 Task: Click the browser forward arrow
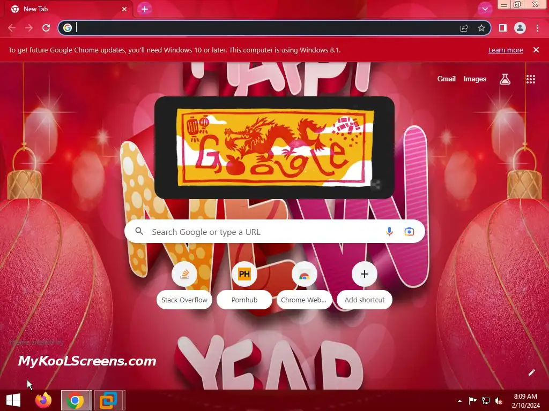pos(29,28)
